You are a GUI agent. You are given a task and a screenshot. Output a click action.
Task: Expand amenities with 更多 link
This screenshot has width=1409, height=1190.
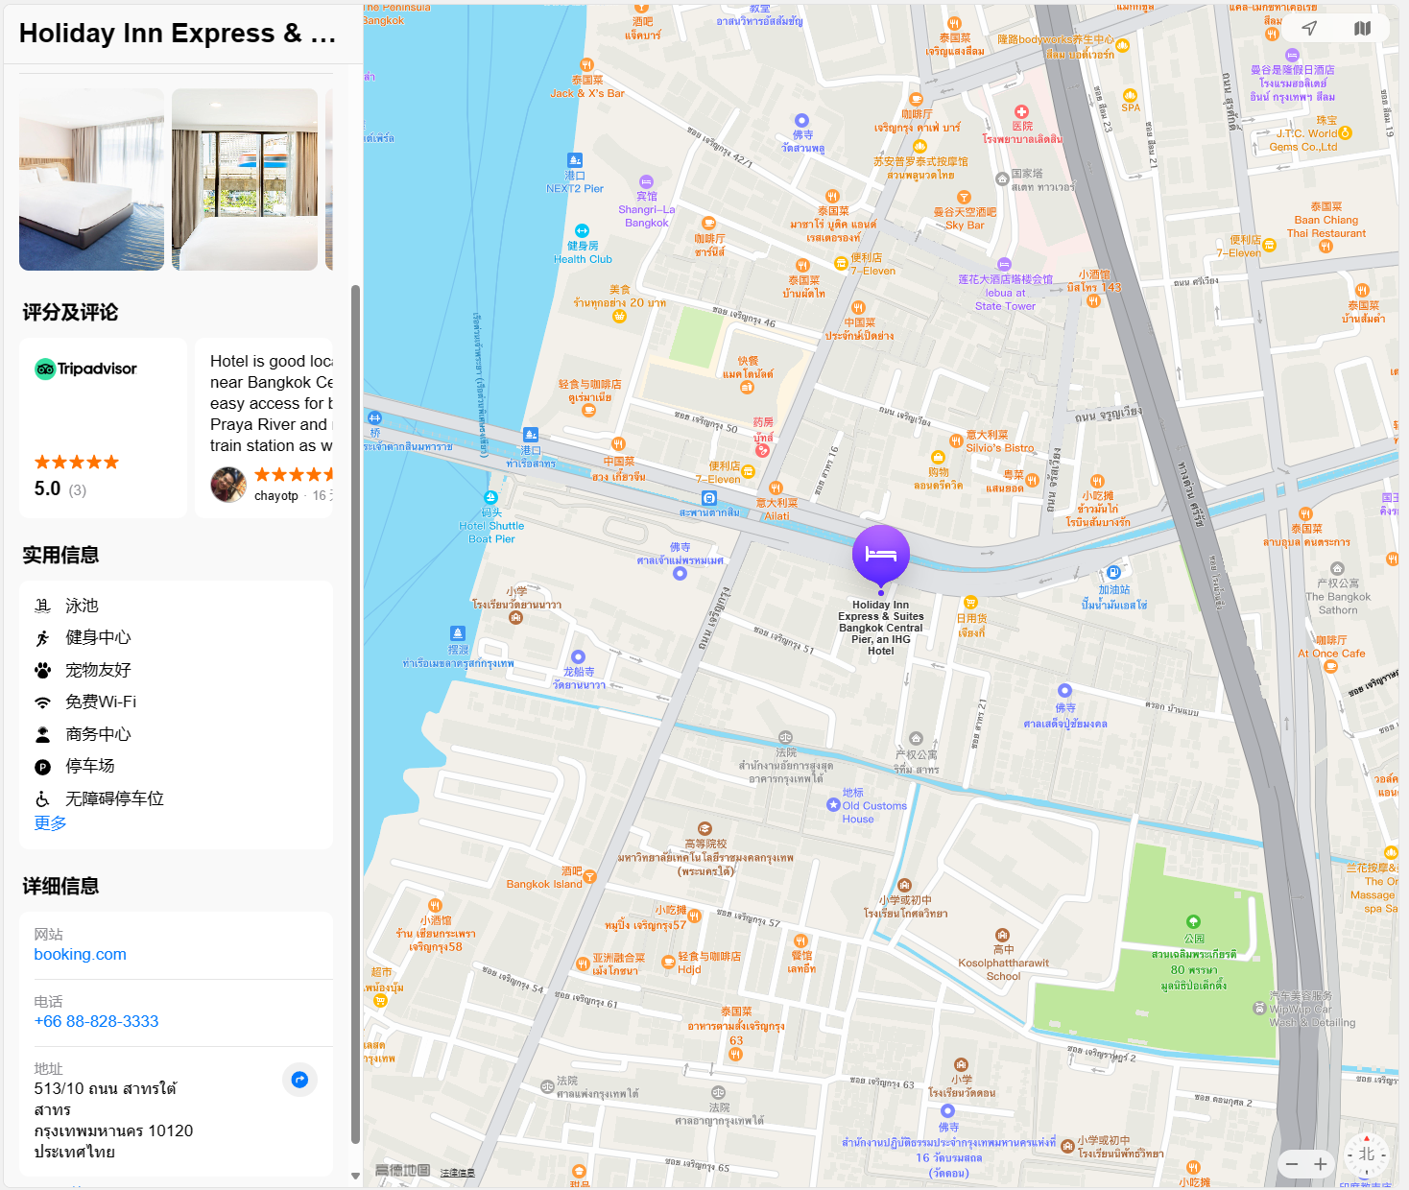tap(51, 823)
